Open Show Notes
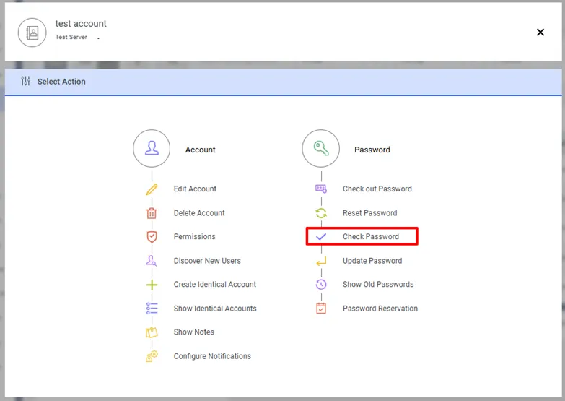This screenshot has width=565, height=401. pos(194,332)
